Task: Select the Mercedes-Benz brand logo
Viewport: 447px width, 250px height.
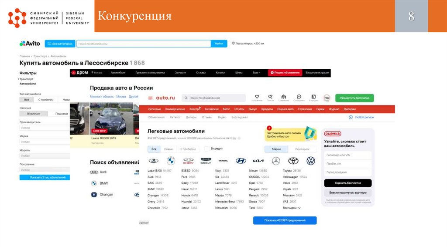Action: 276,161
